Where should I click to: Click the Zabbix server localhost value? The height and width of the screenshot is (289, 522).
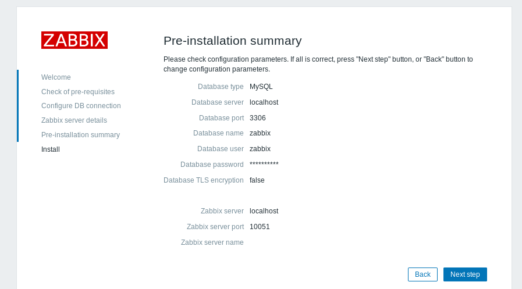(264, 211)
